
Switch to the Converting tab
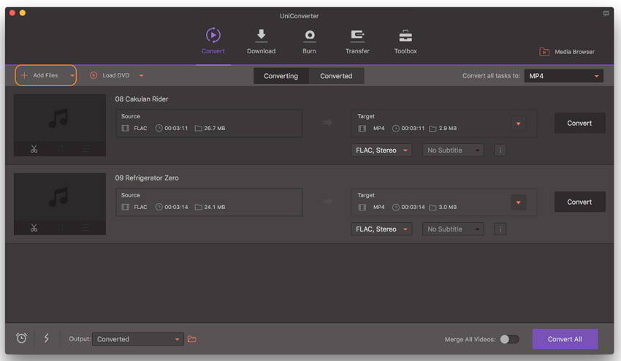(x=281, y=76)
